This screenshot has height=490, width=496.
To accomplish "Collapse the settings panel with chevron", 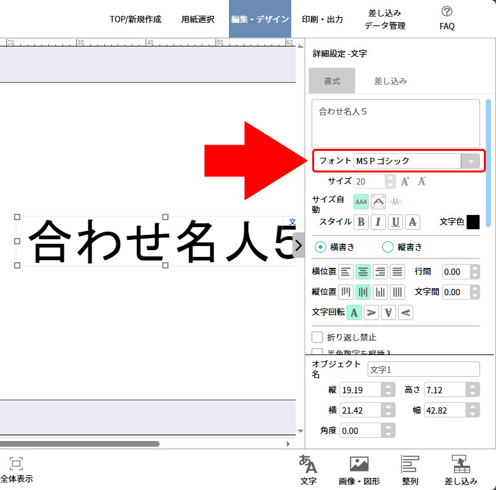I will tap(299, 245).
